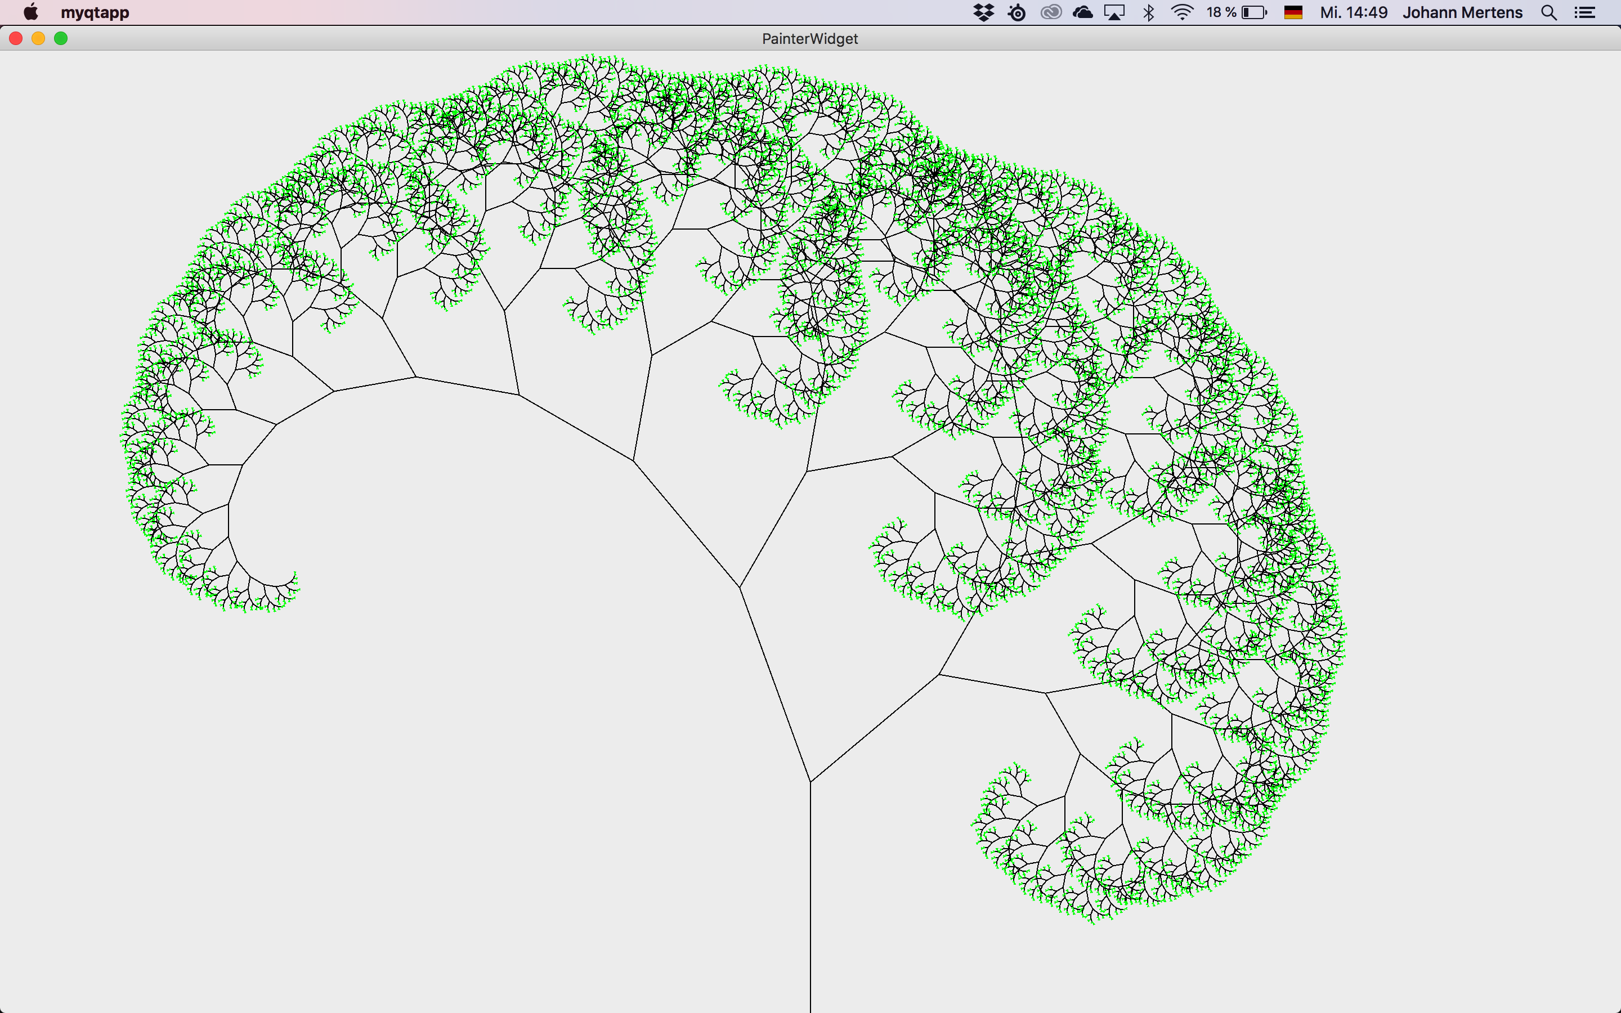Open the Wi-Fi status menu

tap(1182, 13)
